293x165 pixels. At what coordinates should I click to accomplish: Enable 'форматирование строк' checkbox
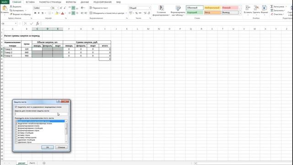point(16,131)
